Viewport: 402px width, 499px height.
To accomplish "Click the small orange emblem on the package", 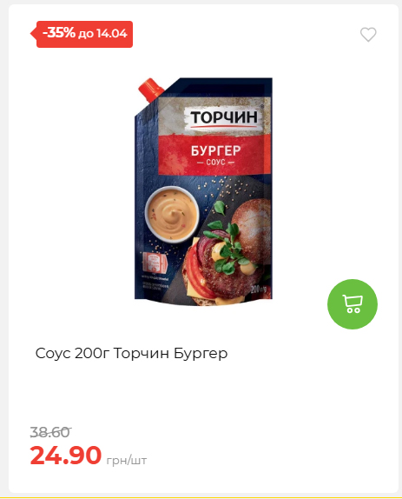I will point(155,263).
